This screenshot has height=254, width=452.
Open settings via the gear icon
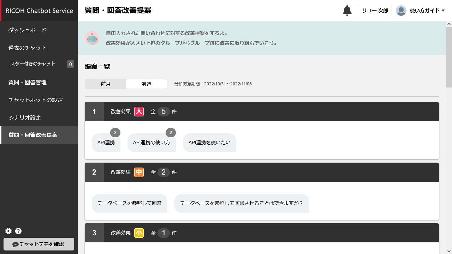8,231
